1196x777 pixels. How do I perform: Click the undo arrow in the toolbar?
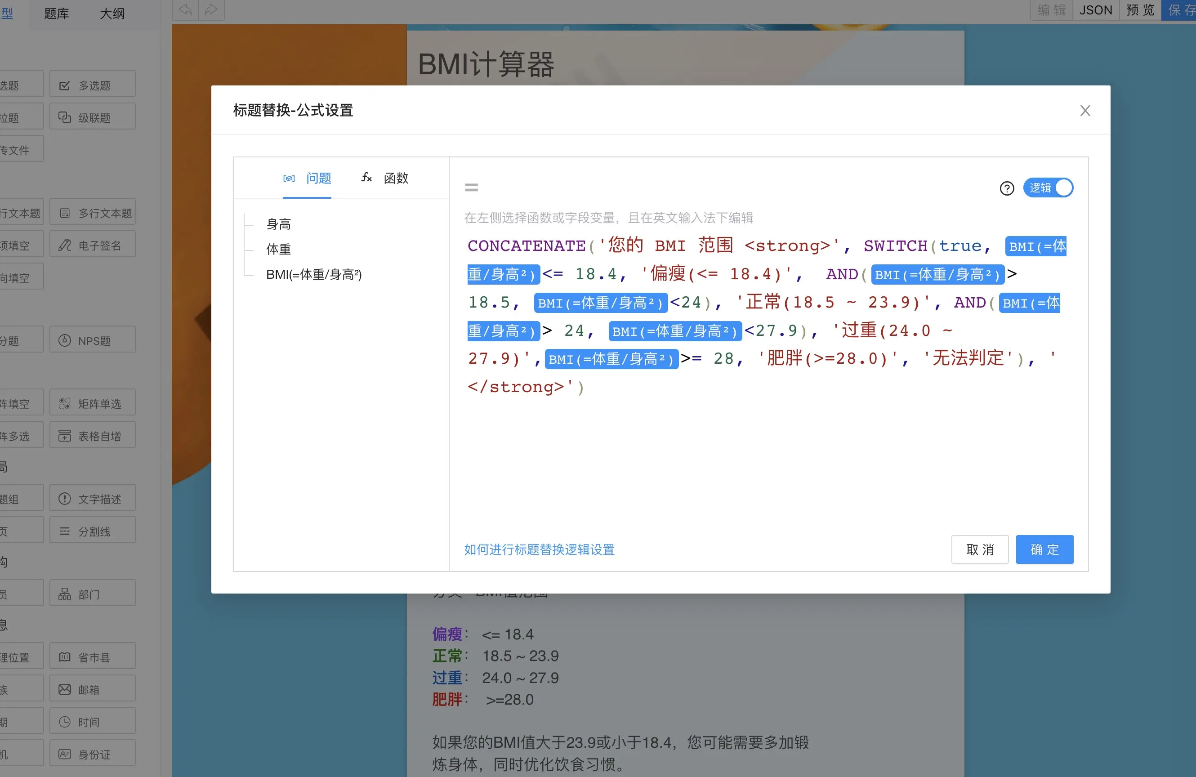184,9
